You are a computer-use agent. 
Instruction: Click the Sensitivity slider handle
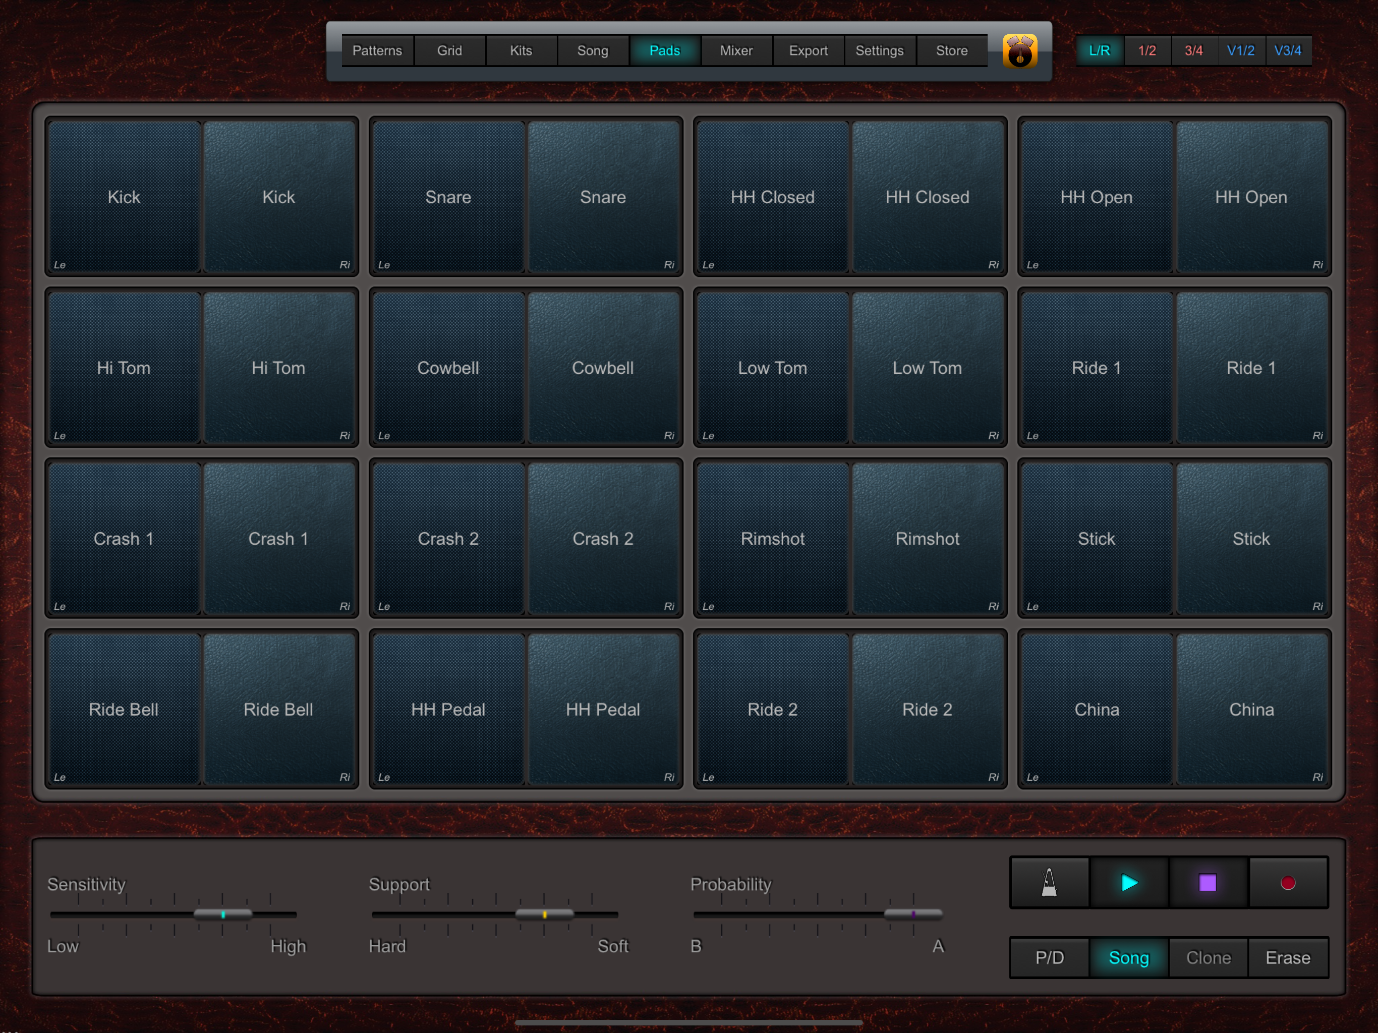(223, 914)
